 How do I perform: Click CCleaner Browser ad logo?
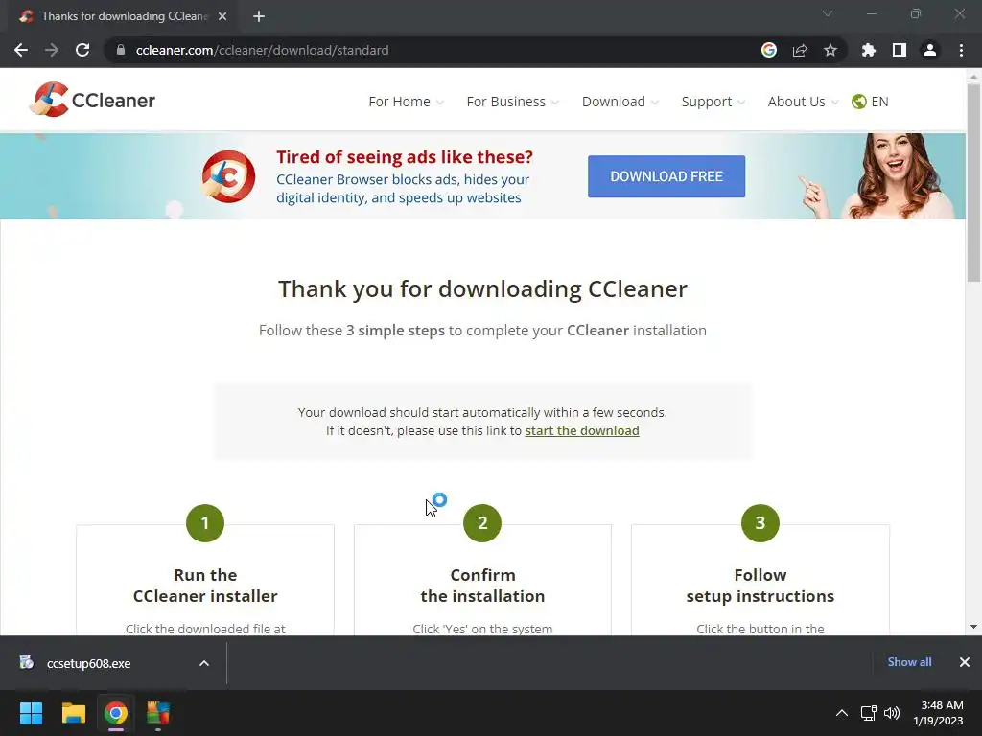(x=228, y=176)
